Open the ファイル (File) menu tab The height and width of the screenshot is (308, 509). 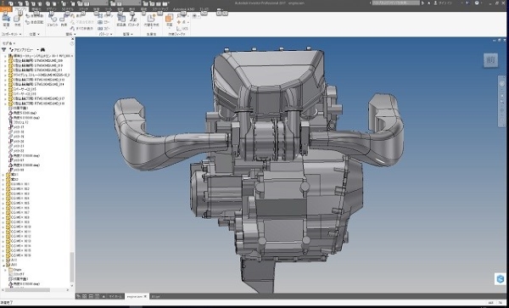(6, 8)
